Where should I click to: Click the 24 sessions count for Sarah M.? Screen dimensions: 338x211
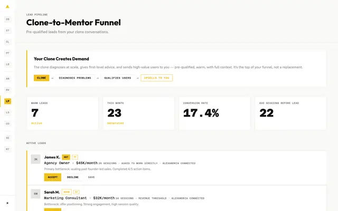point(125,198)
